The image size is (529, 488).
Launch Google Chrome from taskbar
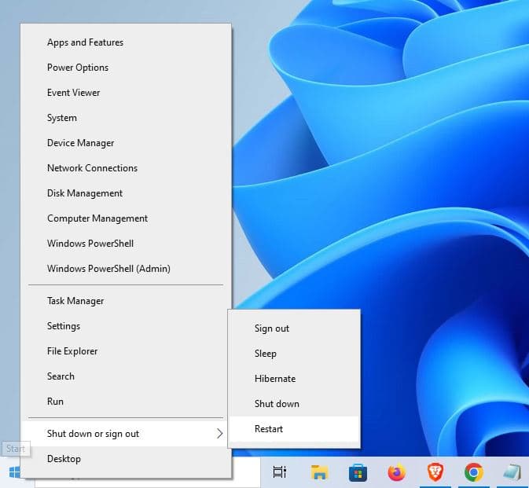pos(473,472)
